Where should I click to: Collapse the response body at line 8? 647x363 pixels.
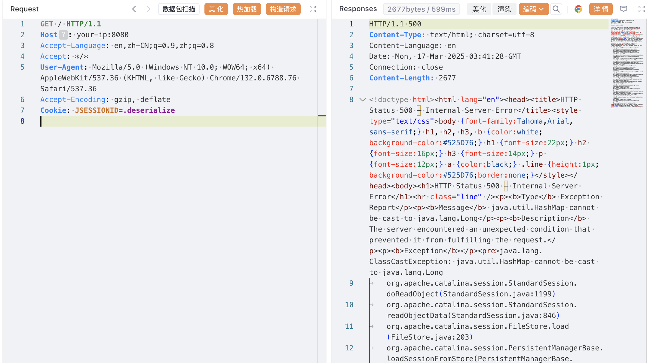(x=363, y=100)
